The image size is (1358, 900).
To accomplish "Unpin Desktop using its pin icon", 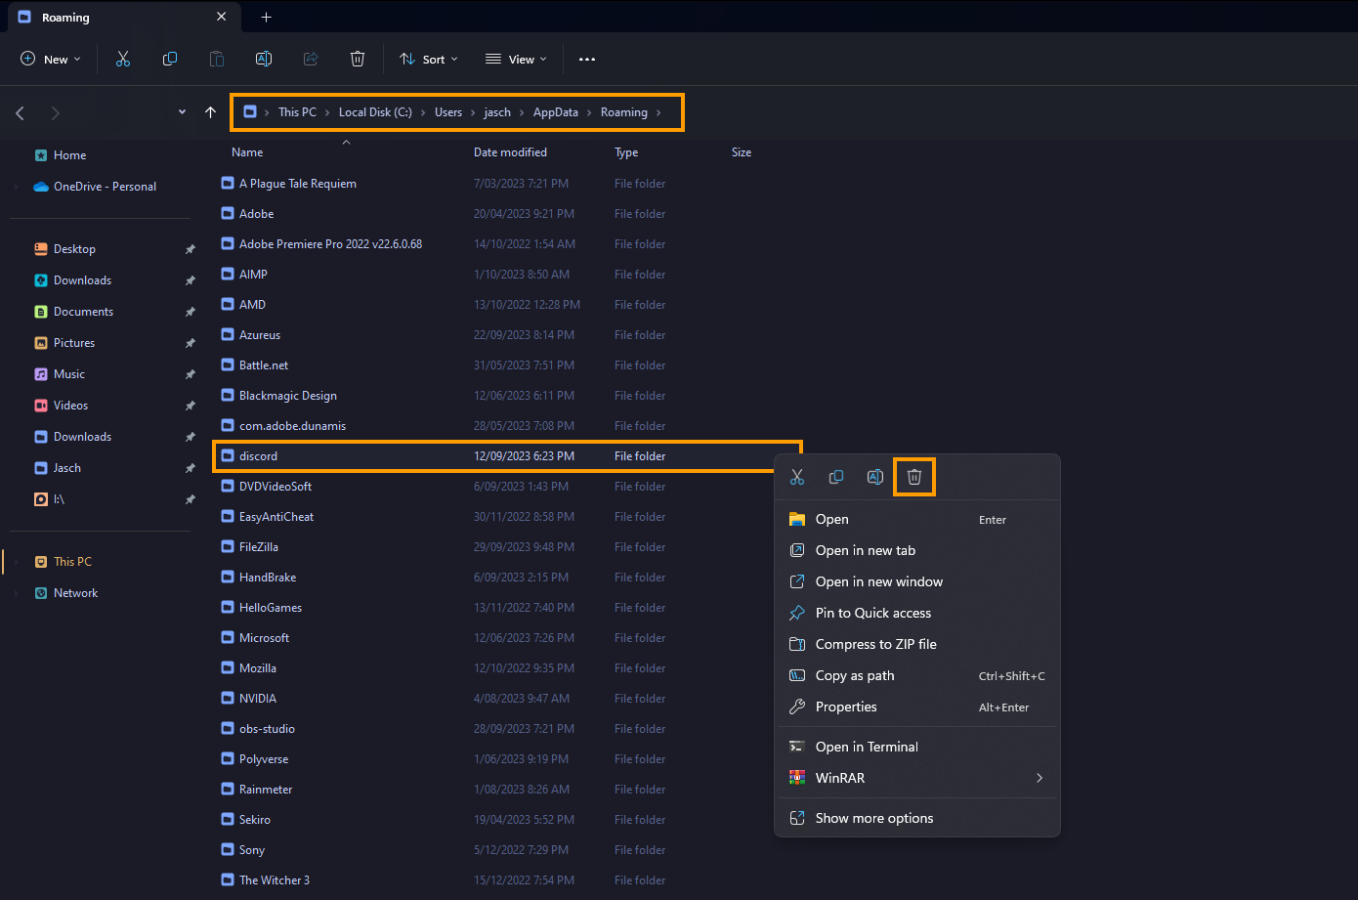I will click(x=190, y=249).
